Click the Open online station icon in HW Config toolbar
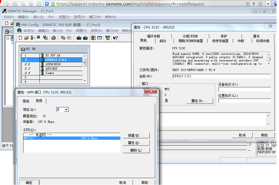Viewport: 279px width, 185px height. click(x=33, y=38)
